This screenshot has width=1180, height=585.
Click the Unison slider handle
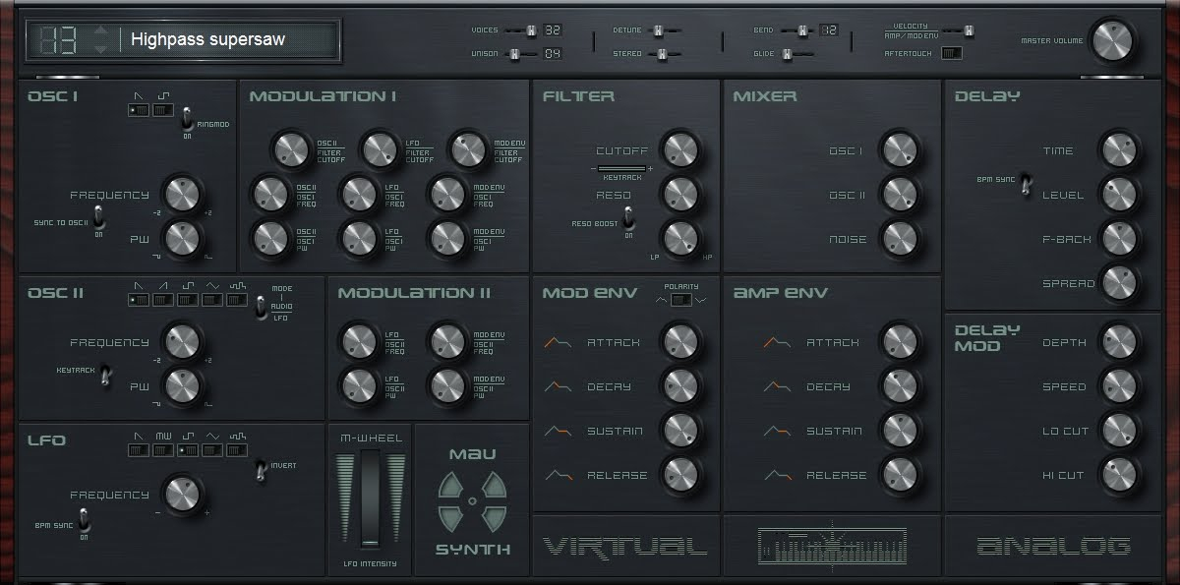coord(514,54)
